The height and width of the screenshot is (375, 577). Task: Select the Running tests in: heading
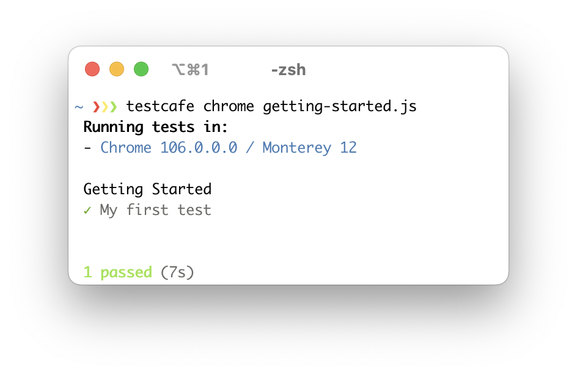click(x=155, y=127)
